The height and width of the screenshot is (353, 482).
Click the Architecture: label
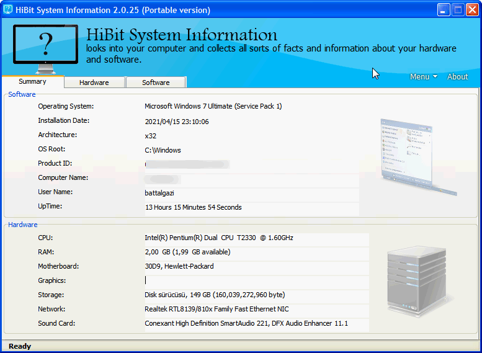[58, 135]
